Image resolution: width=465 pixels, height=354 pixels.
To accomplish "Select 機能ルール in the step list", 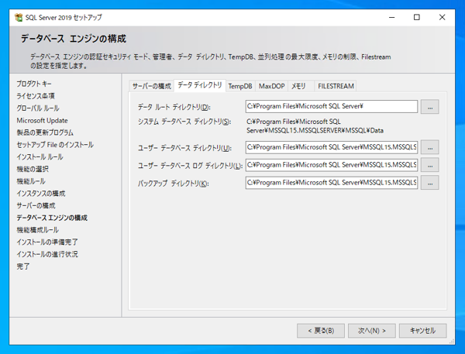I will [31, 181].
